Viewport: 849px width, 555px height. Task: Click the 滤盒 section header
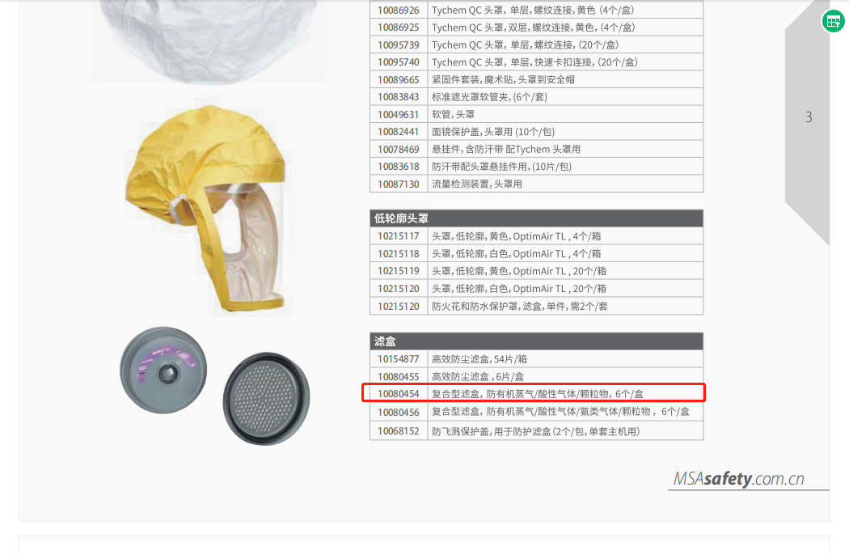point(537,341)
